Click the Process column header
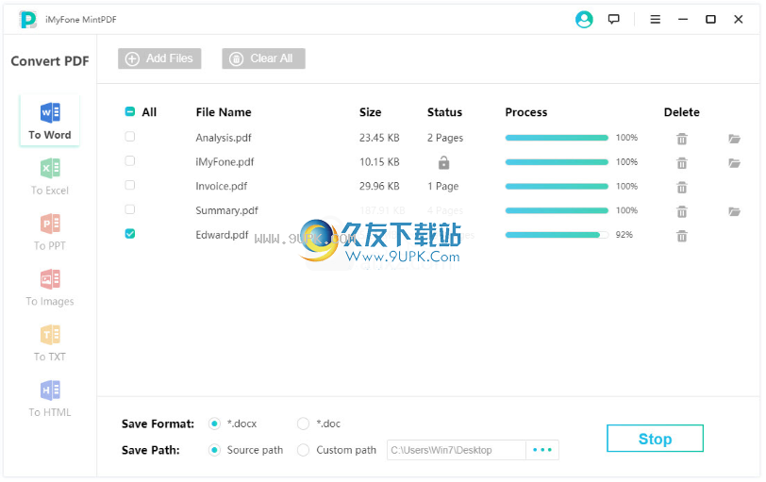Viewport: 766px width, 482px height. (526, 112)
